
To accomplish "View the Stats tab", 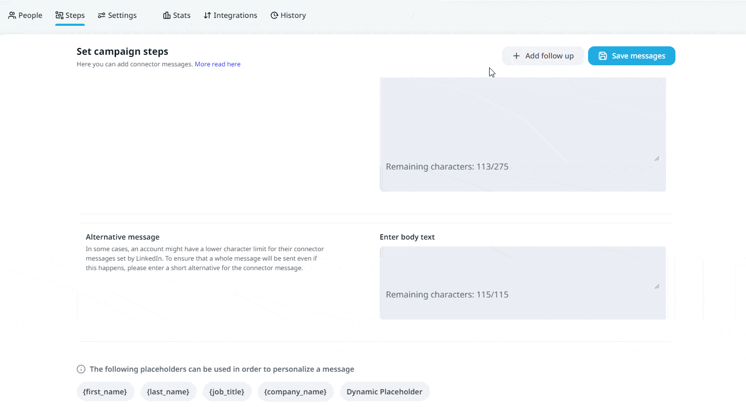I will coord(177,15).
